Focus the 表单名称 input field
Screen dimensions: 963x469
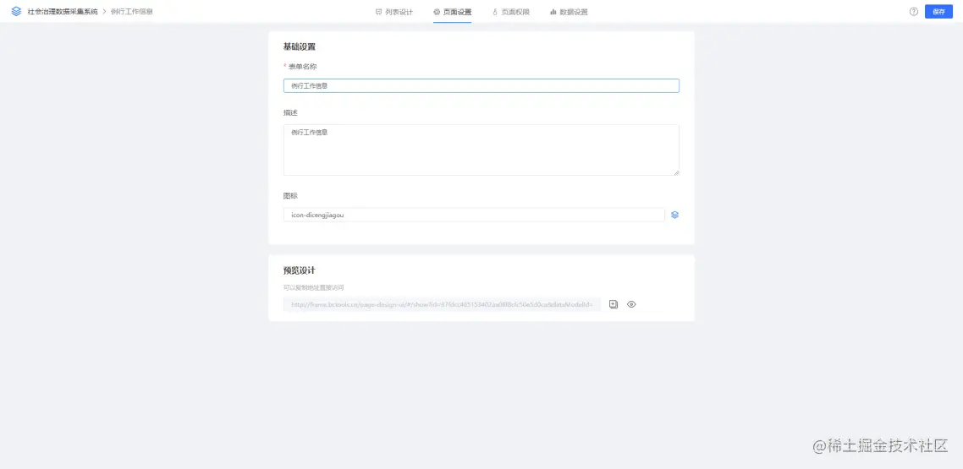coord(481,86)
